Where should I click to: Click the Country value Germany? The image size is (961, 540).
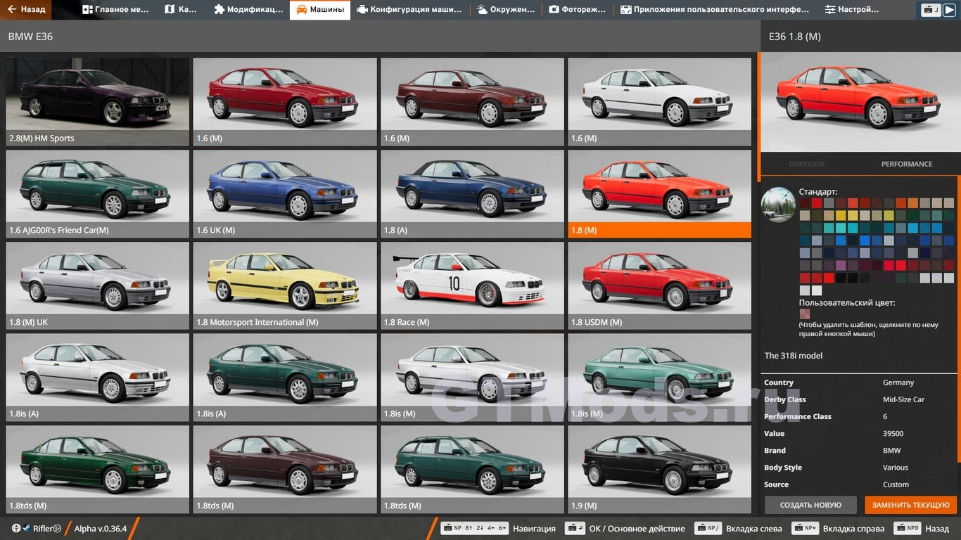pos(898,382)
